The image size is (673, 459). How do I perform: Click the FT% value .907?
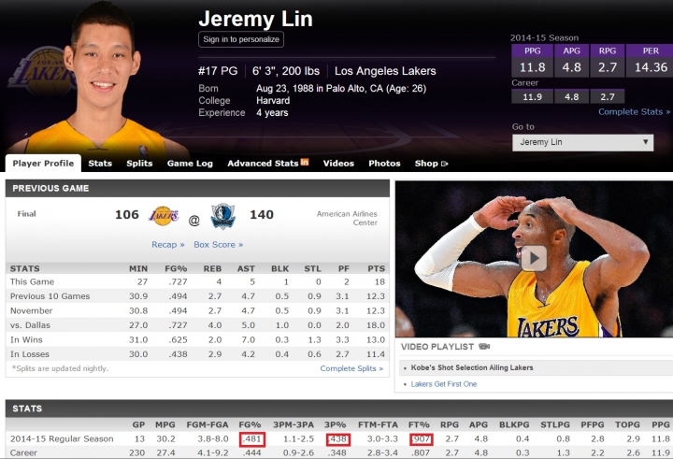pos(421,439)
